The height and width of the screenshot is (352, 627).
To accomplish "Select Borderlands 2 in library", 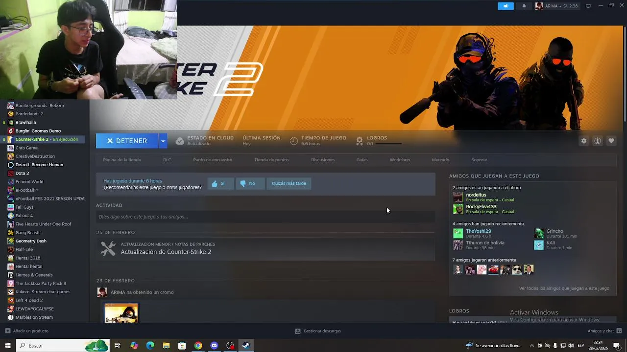I will pyautogui.click(x=29, y=114).
